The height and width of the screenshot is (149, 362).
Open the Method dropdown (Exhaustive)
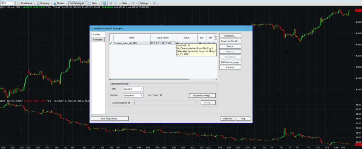coord(133,95)
